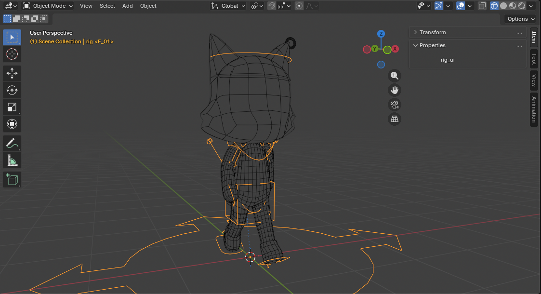Select the Measure tool
This screenshot has height=294, width=541.
12,160
